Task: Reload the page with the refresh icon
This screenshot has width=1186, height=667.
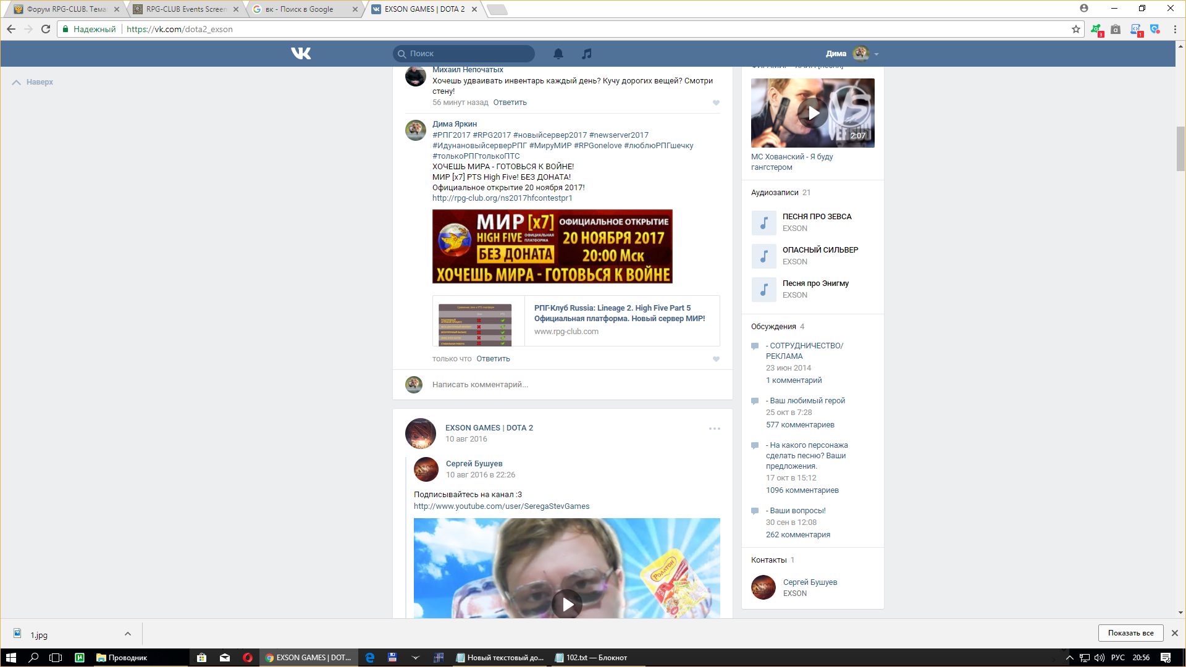Action: (45, 29)
